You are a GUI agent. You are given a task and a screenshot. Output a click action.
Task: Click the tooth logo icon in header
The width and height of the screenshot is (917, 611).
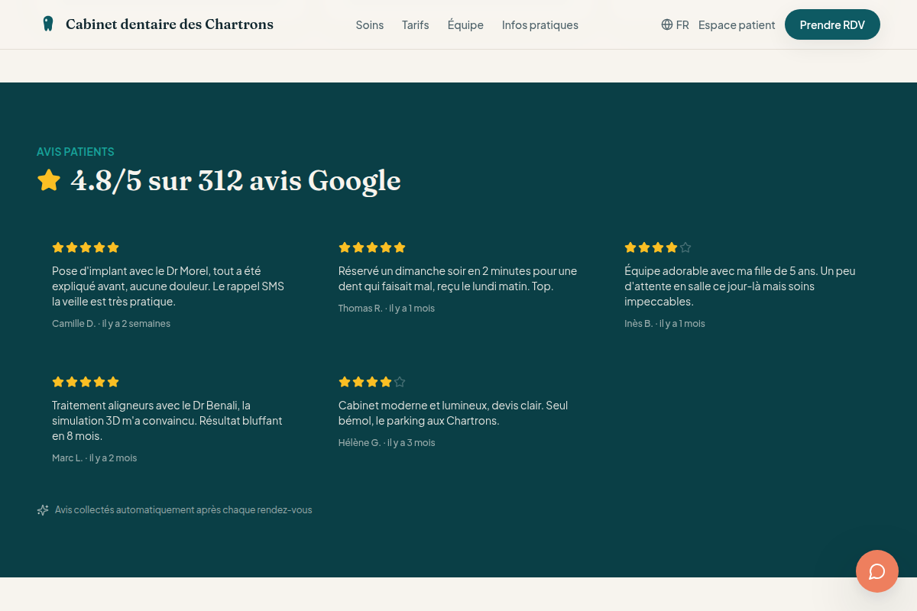coord(48,24)
